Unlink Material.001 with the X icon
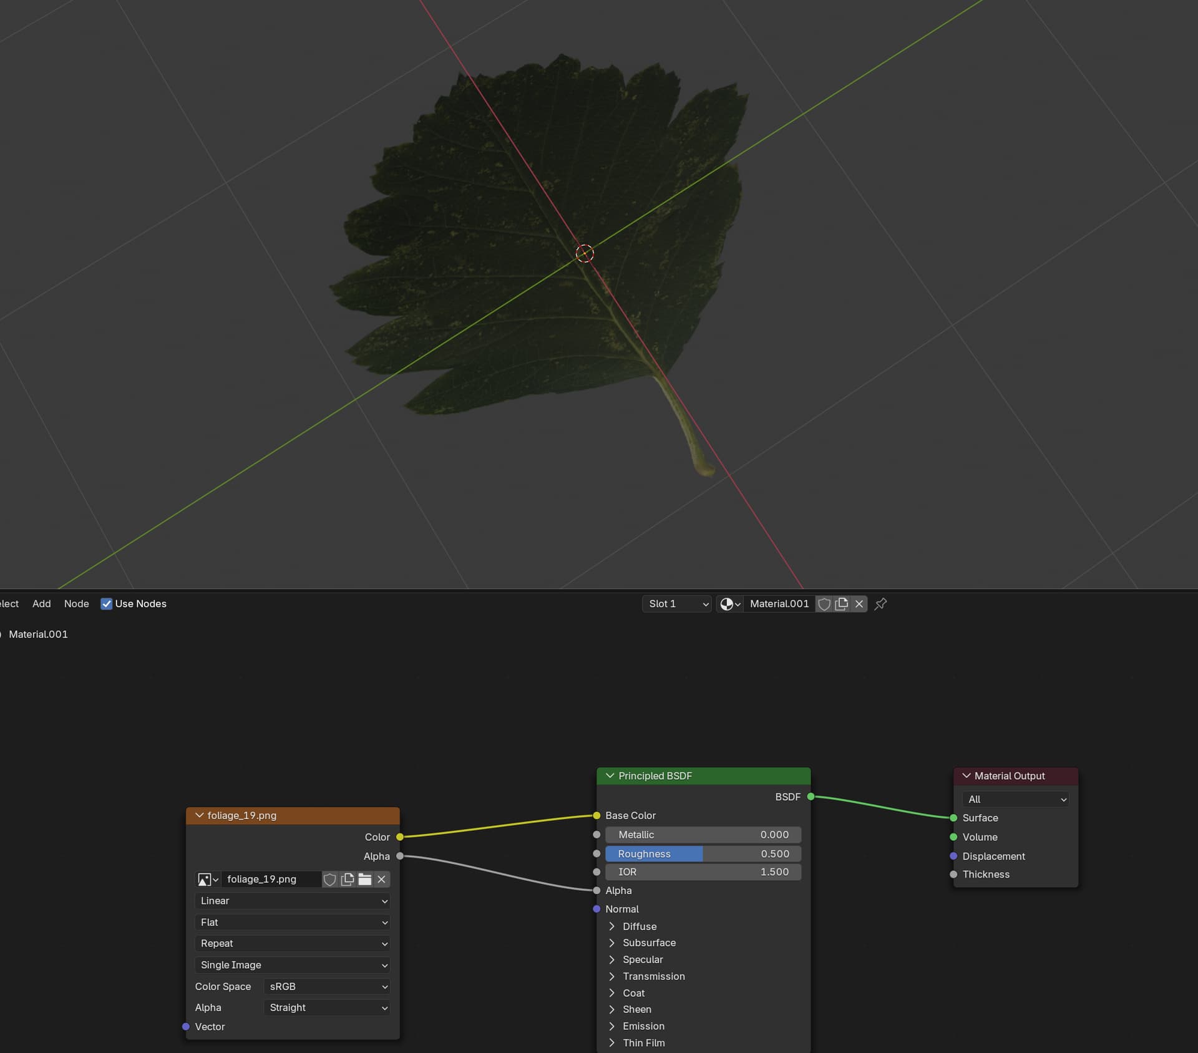The image size is (1198, 1053). pos(859,604)
